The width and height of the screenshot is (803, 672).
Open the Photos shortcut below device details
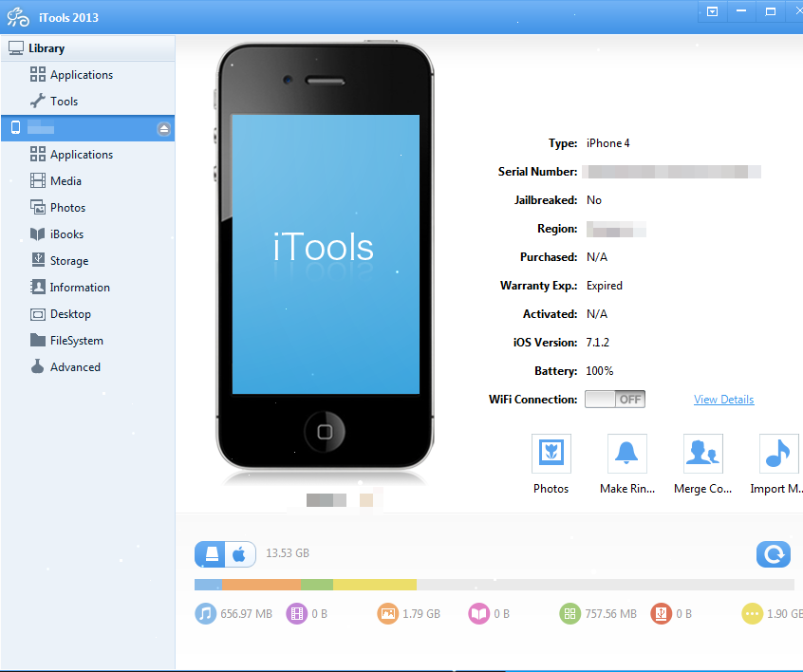point(551,453)
